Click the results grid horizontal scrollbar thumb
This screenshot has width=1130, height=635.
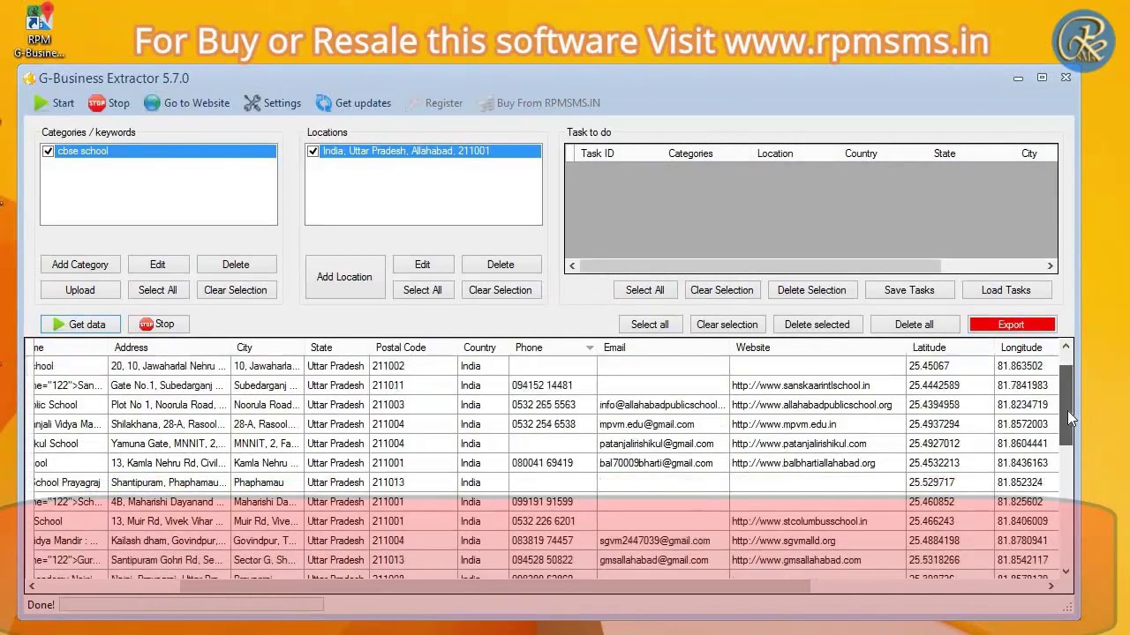click(x=495, y=586)
